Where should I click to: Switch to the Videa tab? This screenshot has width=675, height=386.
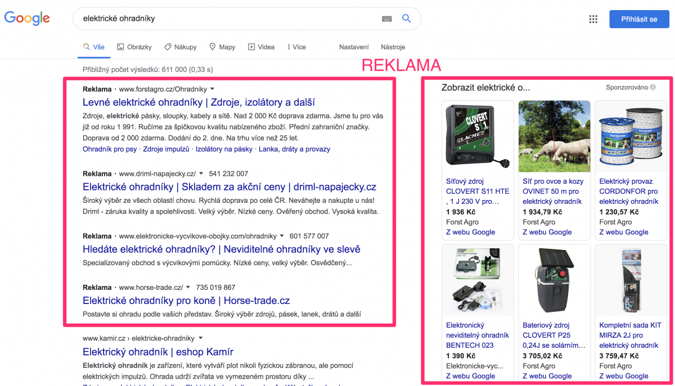(x=261, y=47)
